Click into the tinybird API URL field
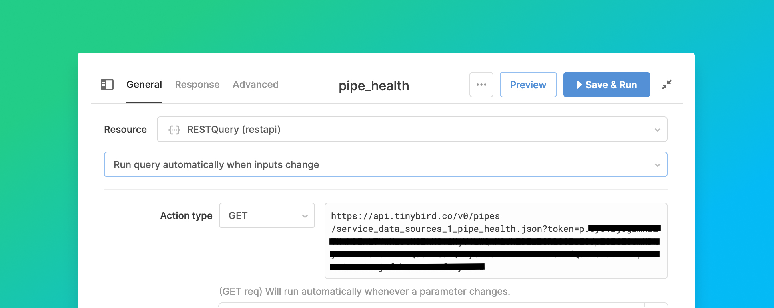774x308 pixels. [x=496, y=241]
